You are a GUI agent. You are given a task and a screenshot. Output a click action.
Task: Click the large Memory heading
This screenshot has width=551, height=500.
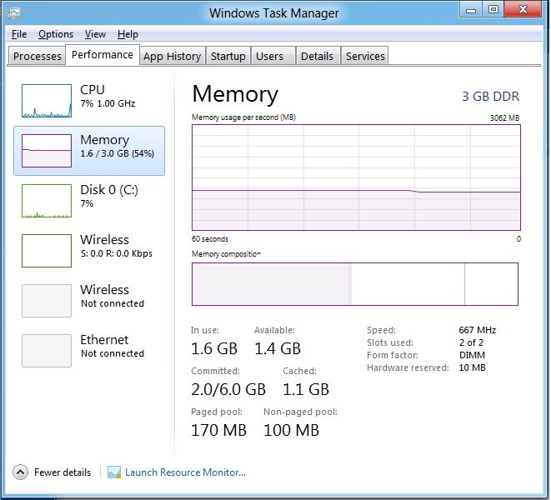235,94
